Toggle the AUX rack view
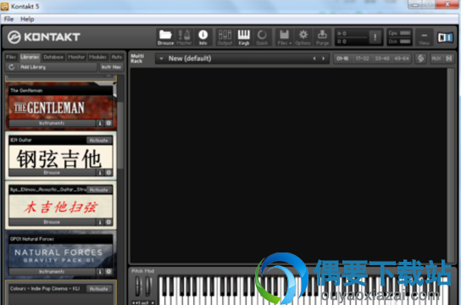The width and height of the screenshot is (461, 305). (436, 58)
